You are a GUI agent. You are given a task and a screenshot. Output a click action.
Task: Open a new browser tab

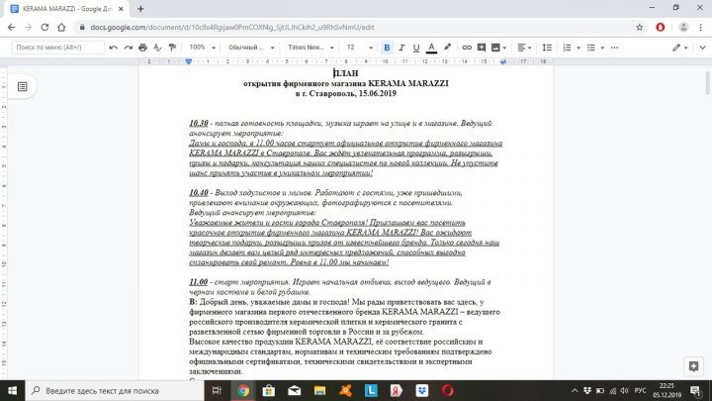(140, 9)
